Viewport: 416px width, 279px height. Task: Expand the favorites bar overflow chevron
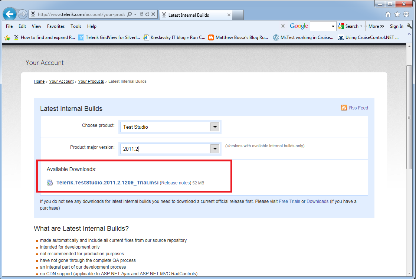pos(409,35)
